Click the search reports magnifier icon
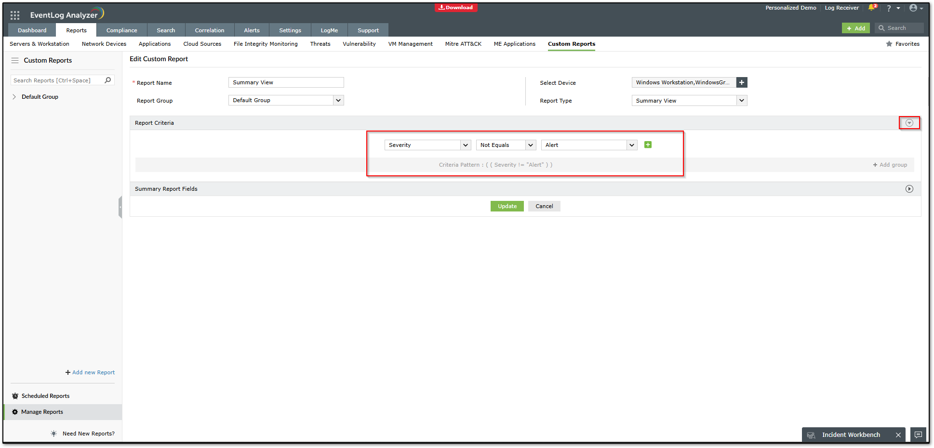934x448 pixels. (108, 80)
